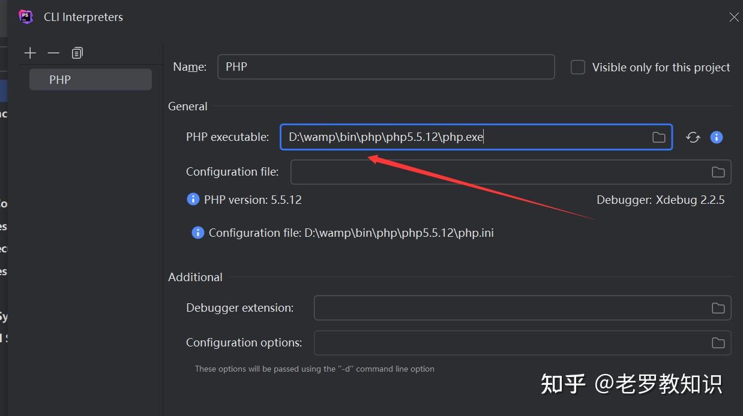Screen dimensions: 743x416
Task: Remove the selected interpreter with minus icon
Action: (x=53, y=53)
